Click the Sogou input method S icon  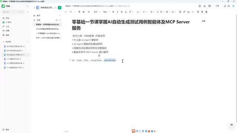133,131
